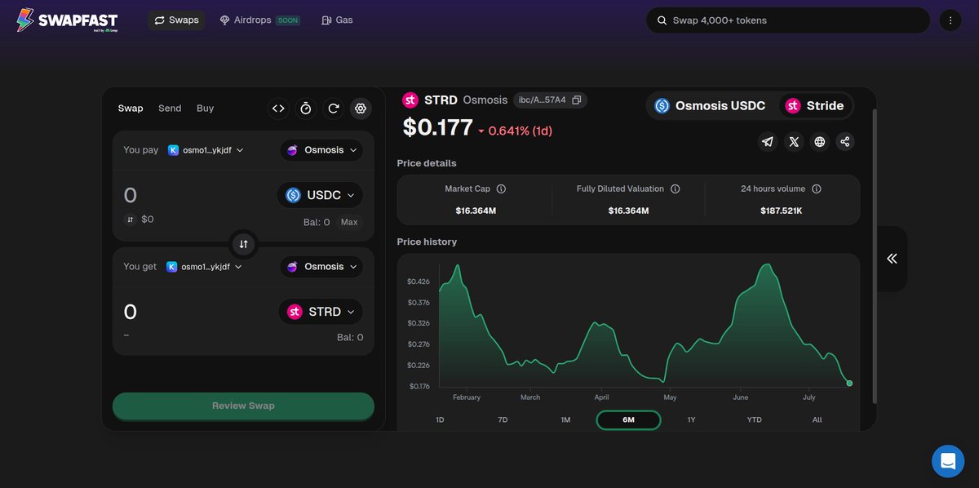
Task: Expand the You pay wallet address dropdown
Action: pyautogui.click(x=206, y=150)
